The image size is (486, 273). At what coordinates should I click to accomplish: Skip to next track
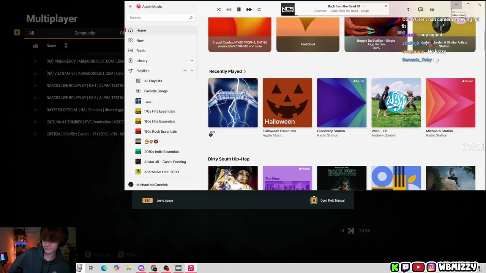249,9
